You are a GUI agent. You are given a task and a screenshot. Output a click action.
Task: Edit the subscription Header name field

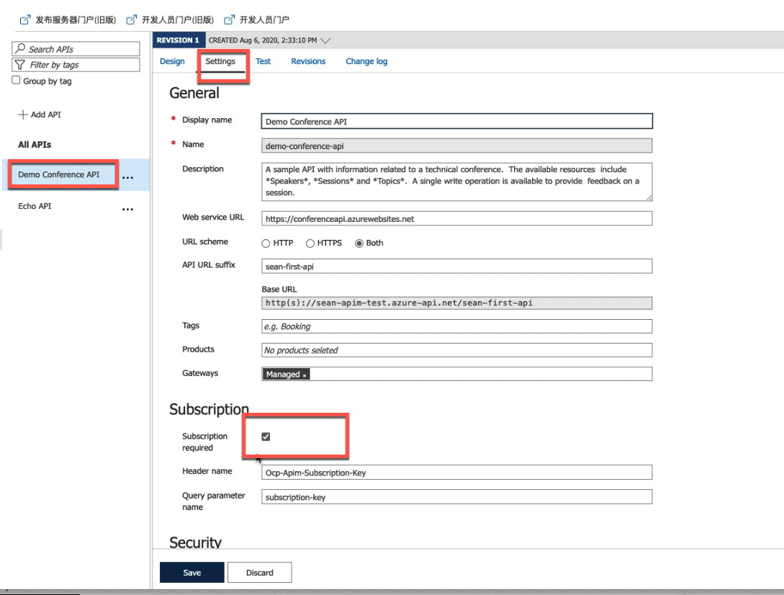pos(456,473)
